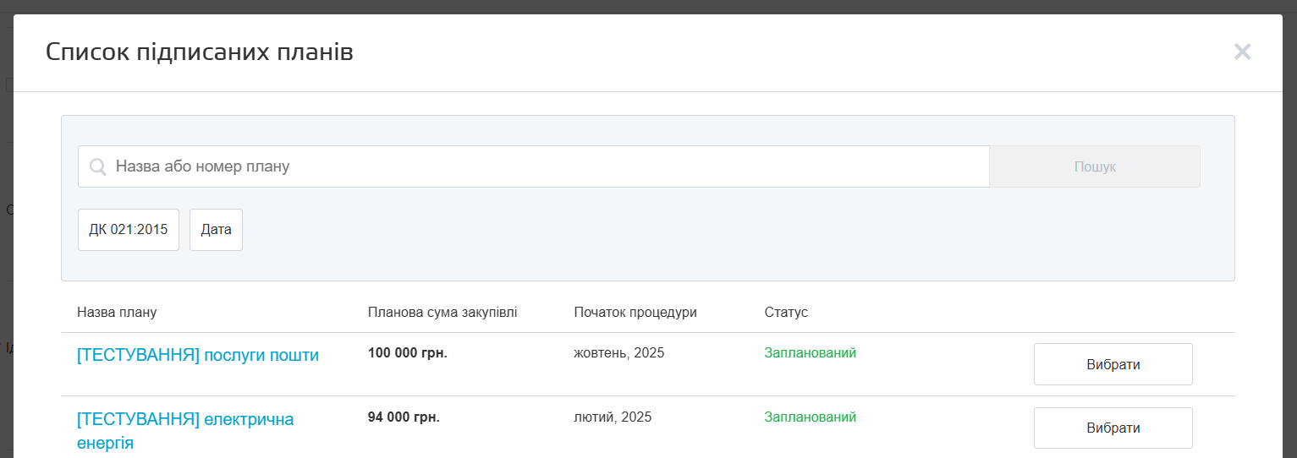Click the Назва плану column header
Image resolution: width=1297 pixels, height=458 pixels.
117,313
